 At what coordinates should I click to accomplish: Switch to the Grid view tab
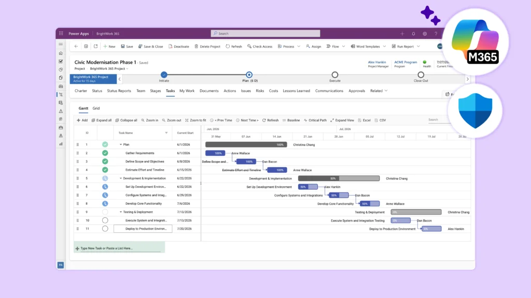click(x=96, y=109)
